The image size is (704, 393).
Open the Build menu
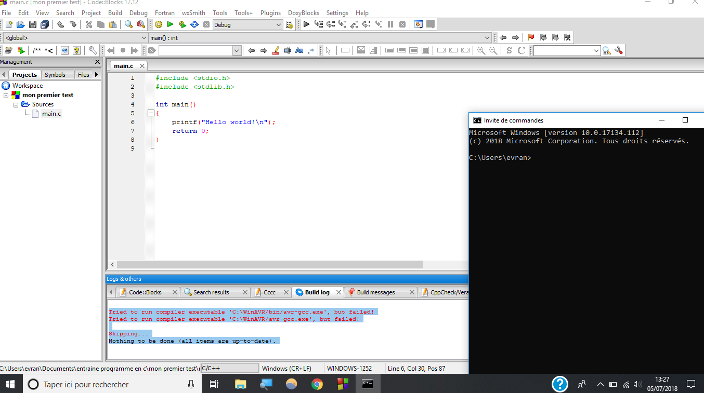(115, 12)
